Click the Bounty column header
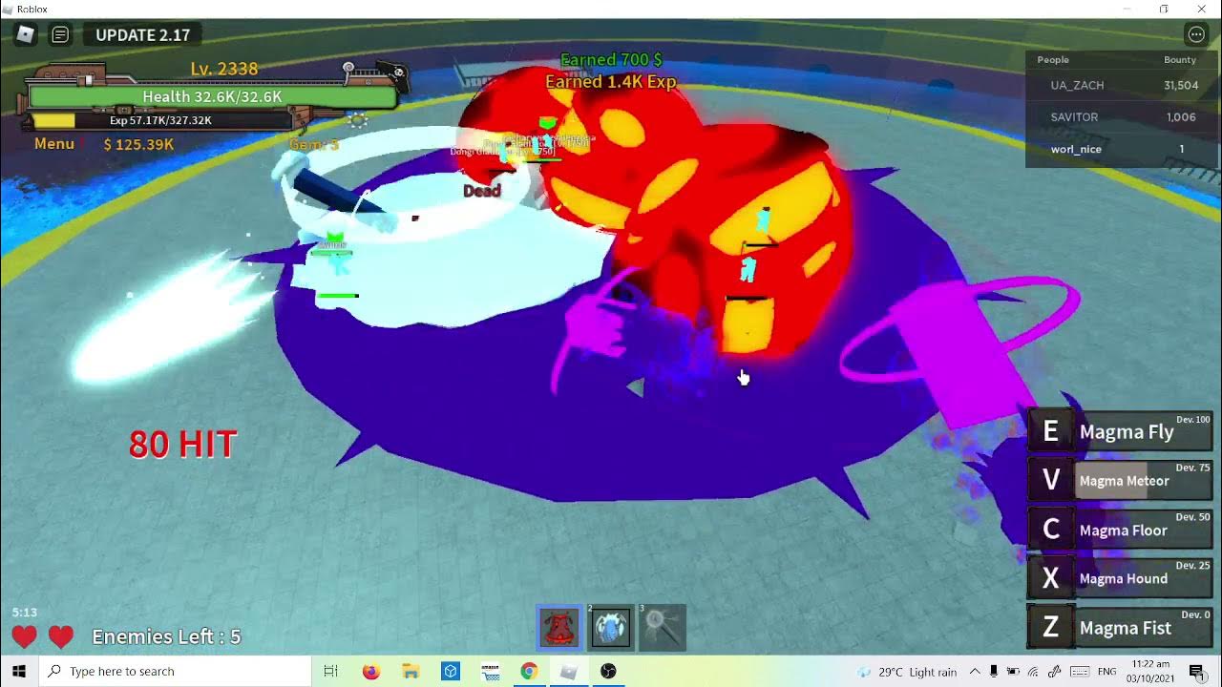This screenshot has height=687, width=1222. [x=1180, y=59]
